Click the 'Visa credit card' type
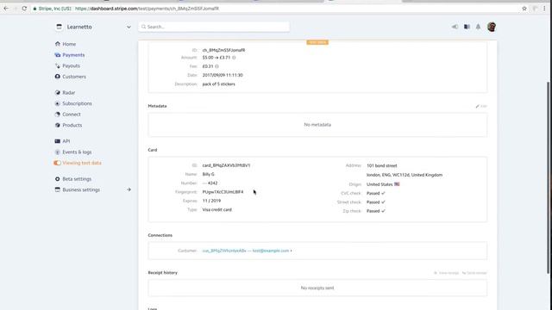The image size is (552, 310). coord(216,210)
